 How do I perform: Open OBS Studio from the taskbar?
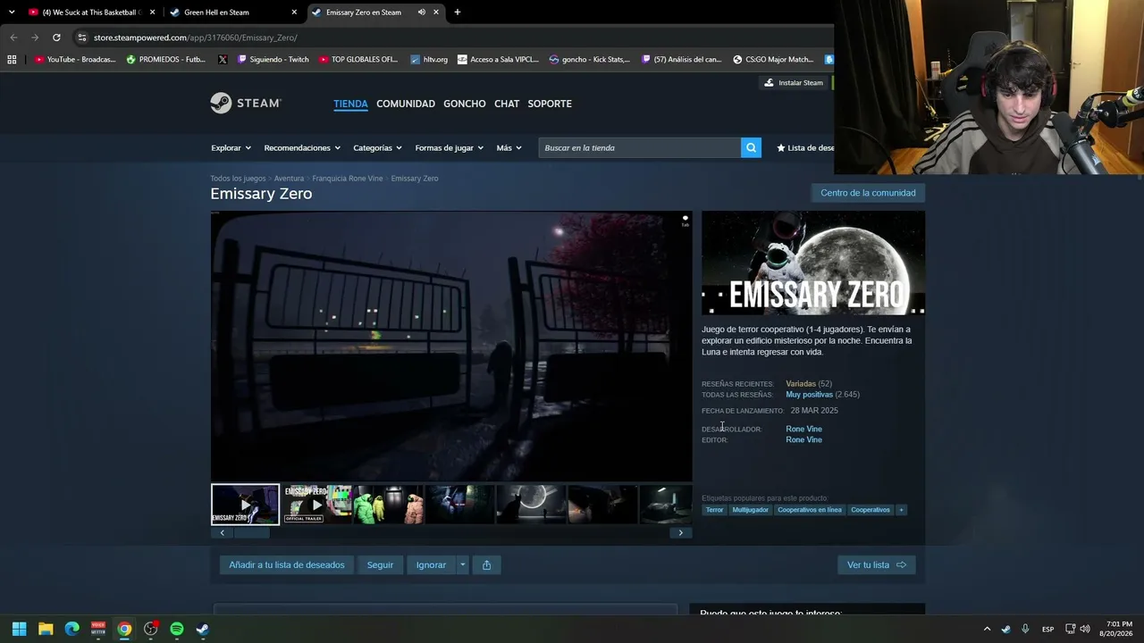click(x=150, y=629)
